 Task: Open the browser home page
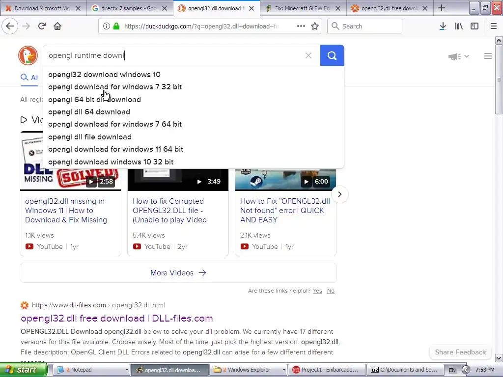tap(57, 26)
